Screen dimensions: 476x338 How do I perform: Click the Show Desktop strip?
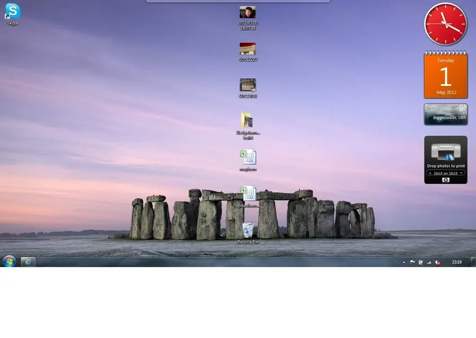[x=473, y=262]
